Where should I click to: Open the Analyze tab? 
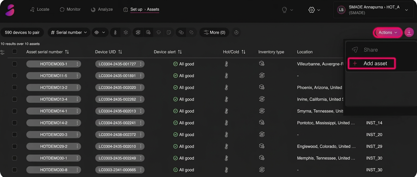pyautogui.click(x=102, y=9)
